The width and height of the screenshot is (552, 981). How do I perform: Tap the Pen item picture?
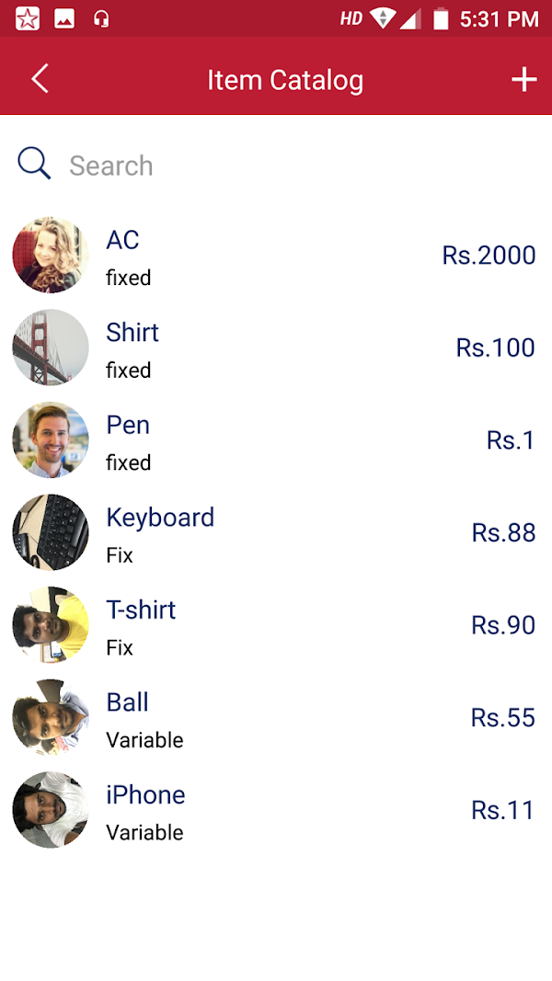click(x=51, y=440)
